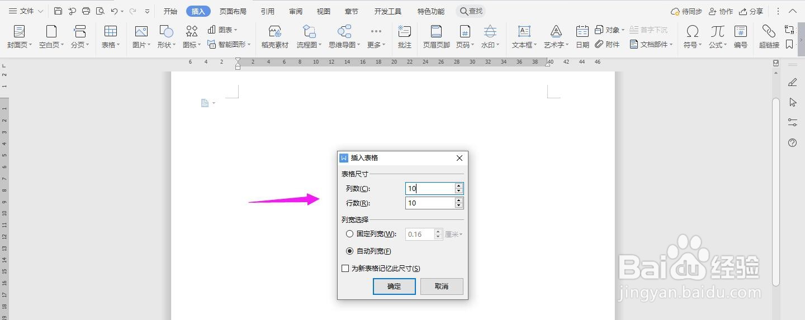The width and height of the screenshot is (805, 320).
Task: Click the Save icon in quick toolbar
Action: click(x=58, y=11)
